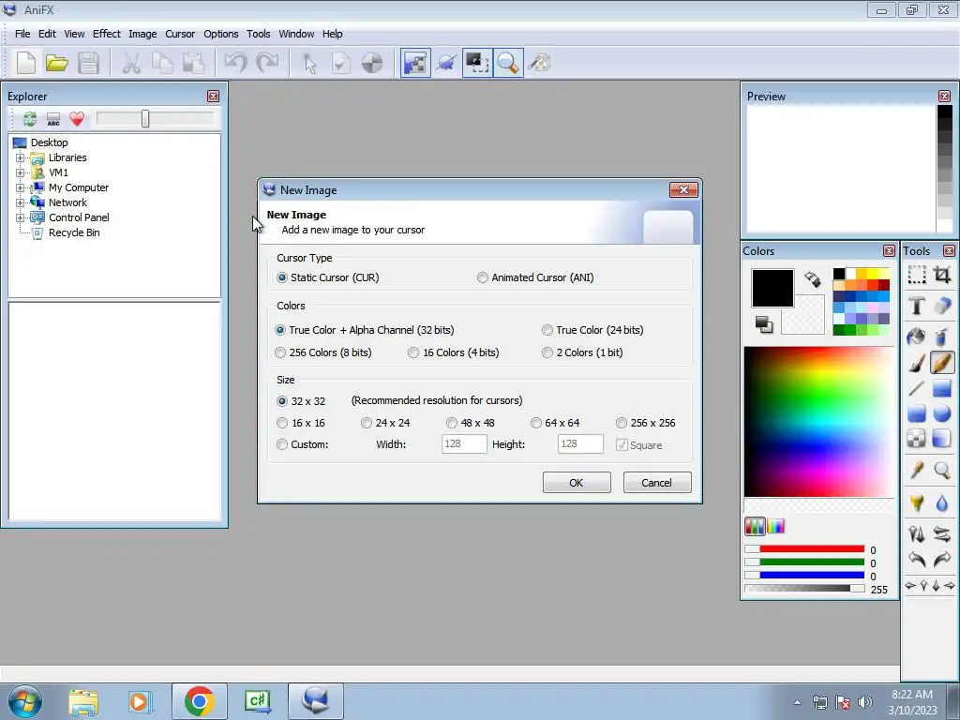
Task: Open favorites with the heart icon
Action: click(77, 119)
